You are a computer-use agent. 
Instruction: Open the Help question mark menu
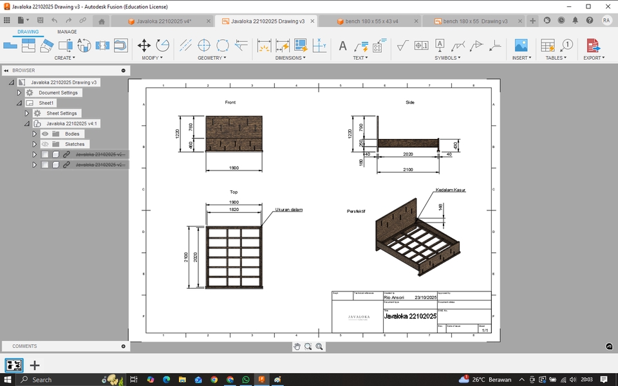590,20
